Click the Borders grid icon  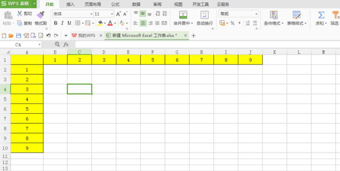78,23
